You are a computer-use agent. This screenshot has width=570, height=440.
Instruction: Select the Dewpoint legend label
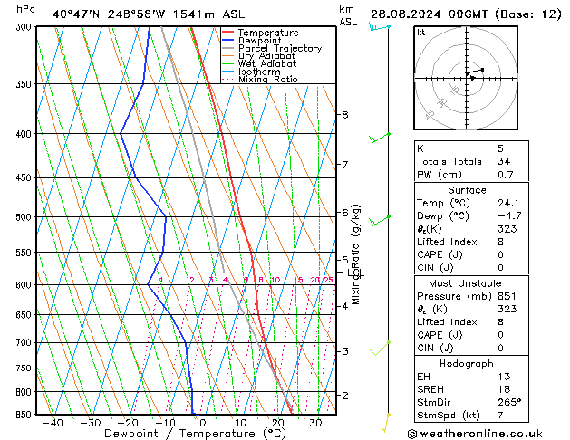point(259,41)
